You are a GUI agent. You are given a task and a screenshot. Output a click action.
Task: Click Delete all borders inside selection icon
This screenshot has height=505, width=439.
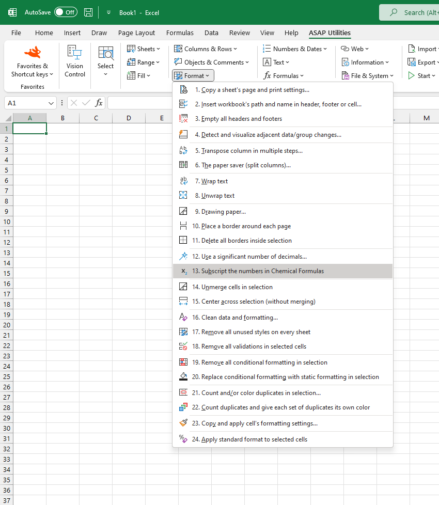(183, 240)
